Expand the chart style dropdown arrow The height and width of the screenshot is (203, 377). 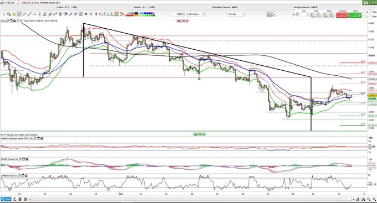(274, 14)
